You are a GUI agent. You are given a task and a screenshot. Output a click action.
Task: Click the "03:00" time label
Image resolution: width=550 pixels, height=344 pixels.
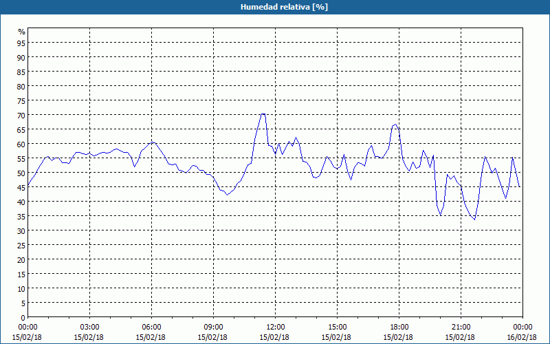coord(90,327)
